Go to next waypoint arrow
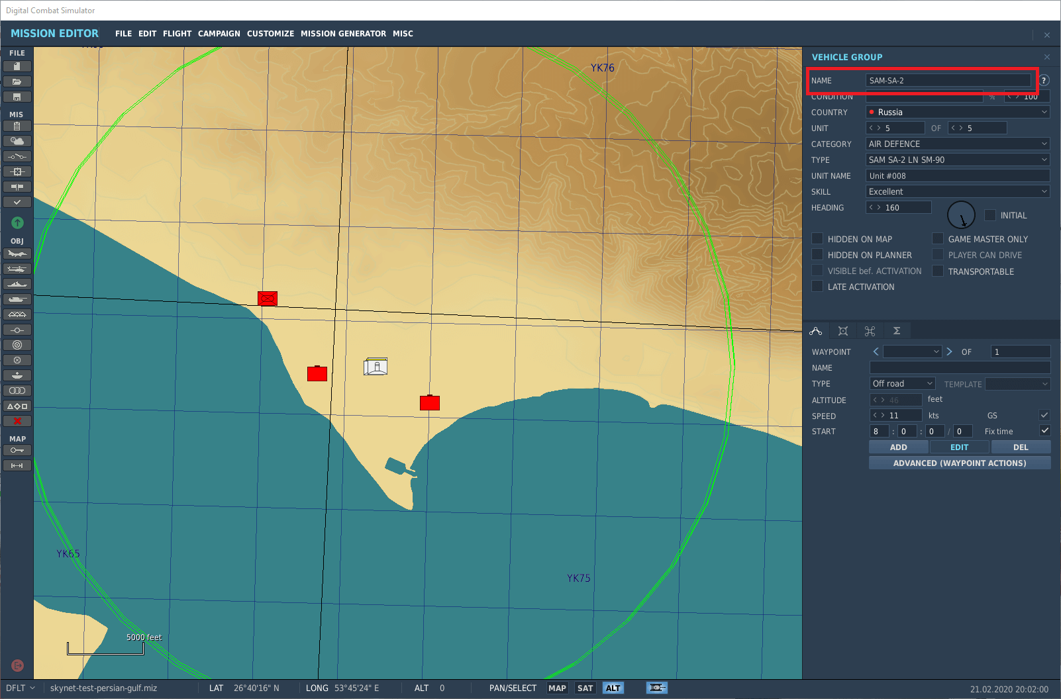 click(x=949, y=351)
